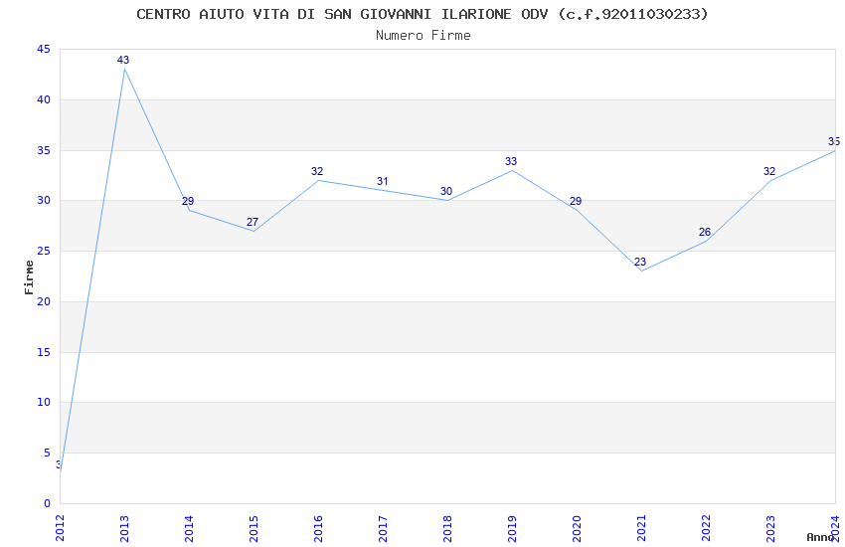Select the 32 data label above 2023
The image size is (845, 547).
[x=769, y=171]
